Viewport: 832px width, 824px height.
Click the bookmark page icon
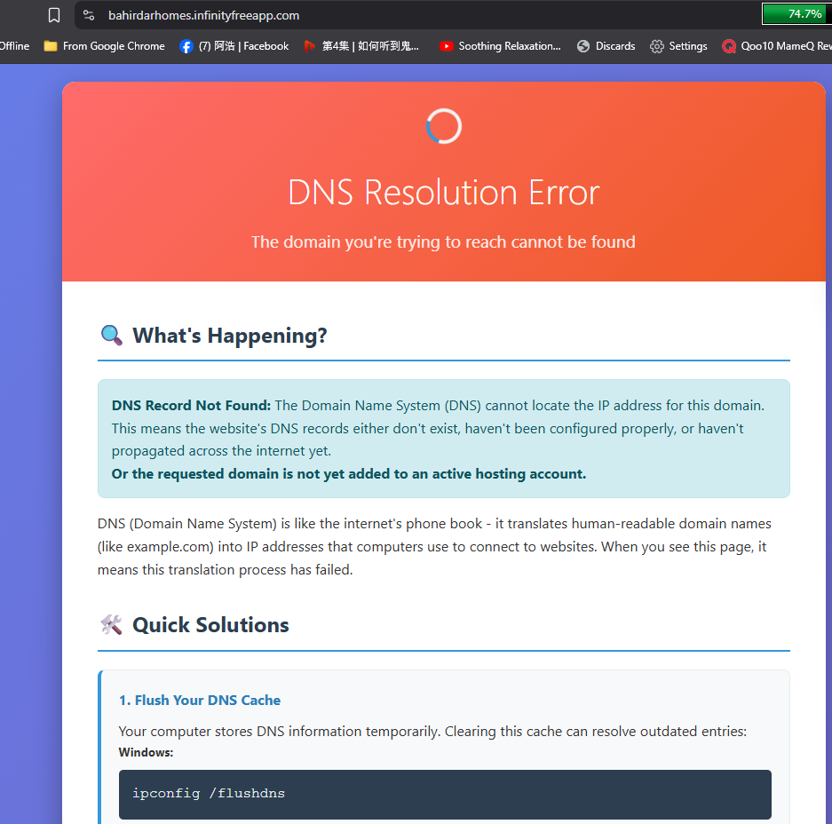coord(54,15)
